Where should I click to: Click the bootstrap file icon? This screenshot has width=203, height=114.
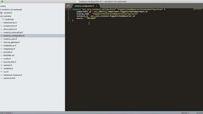tap(3, 19)
